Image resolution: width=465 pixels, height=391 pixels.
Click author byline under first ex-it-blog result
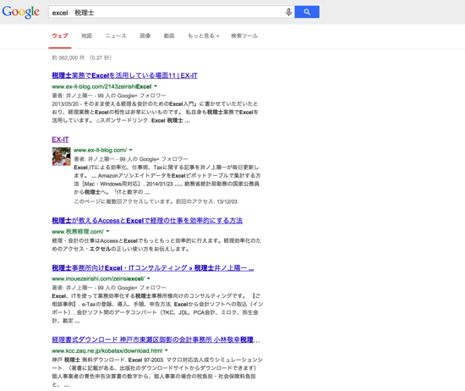109,96
